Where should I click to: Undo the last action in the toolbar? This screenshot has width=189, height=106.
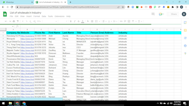6,21
